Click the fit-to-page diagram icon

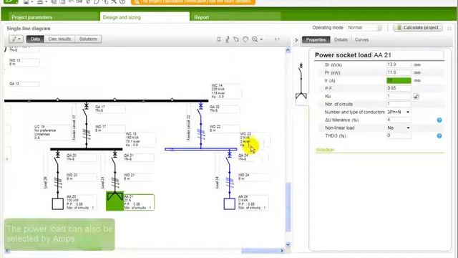pyautogui.click(x=219, y=39)
